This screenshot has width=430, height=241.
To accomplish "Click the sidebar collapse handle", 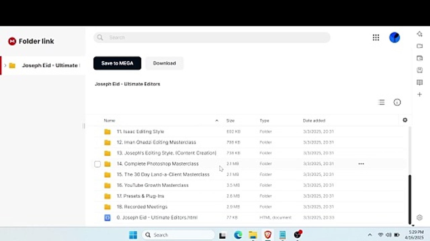I will click(84, 126).
